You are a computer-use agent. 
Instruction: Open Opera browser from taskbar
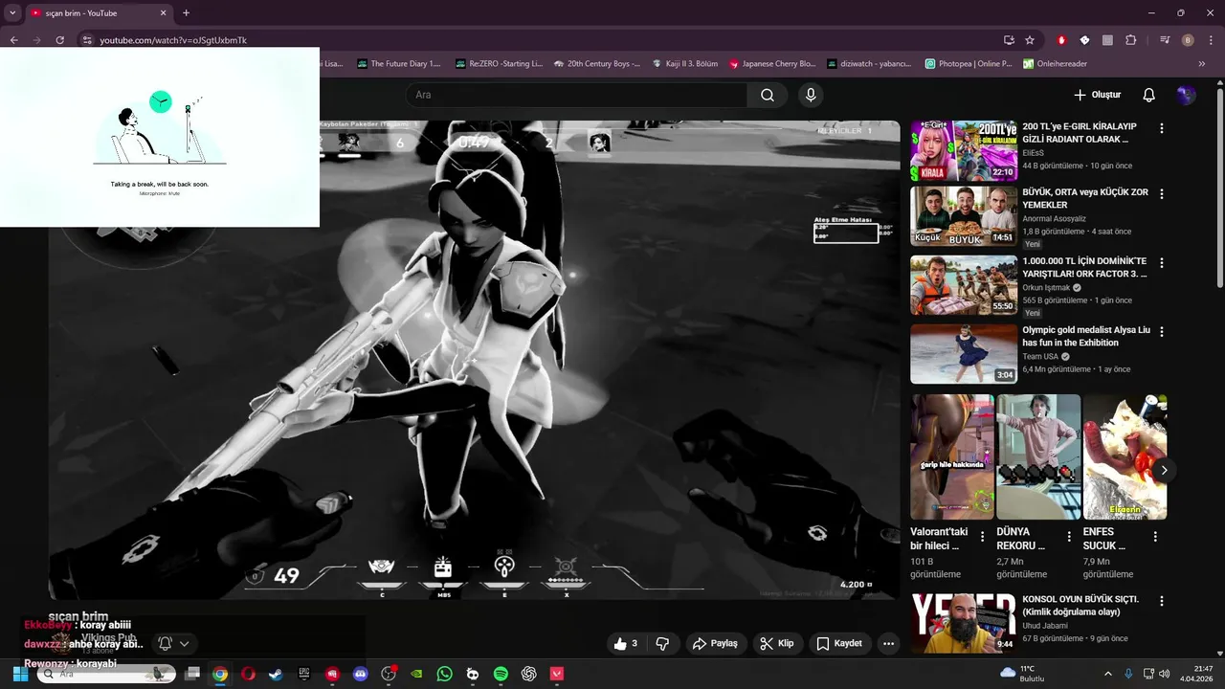click(x=248, y=674)
